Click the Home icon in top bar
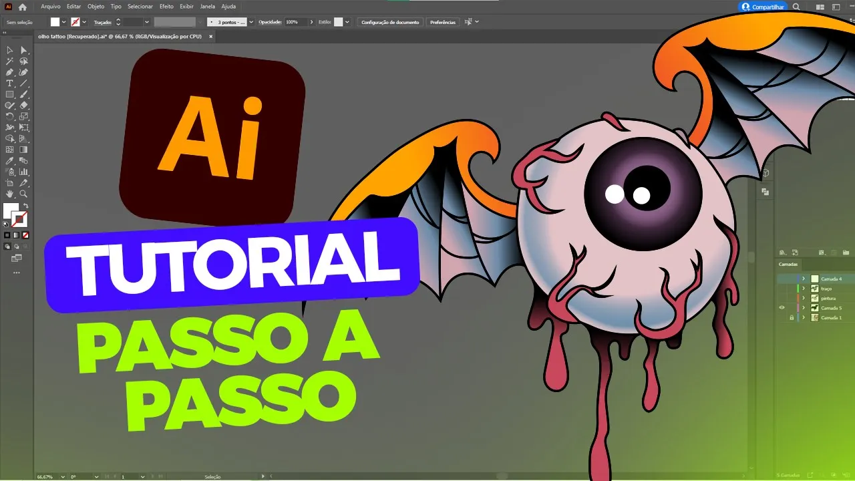 point(23,7)
